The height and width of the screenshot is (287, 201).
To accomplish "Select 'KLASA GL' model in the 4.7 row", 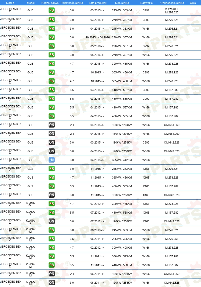I will click(30, 204).
